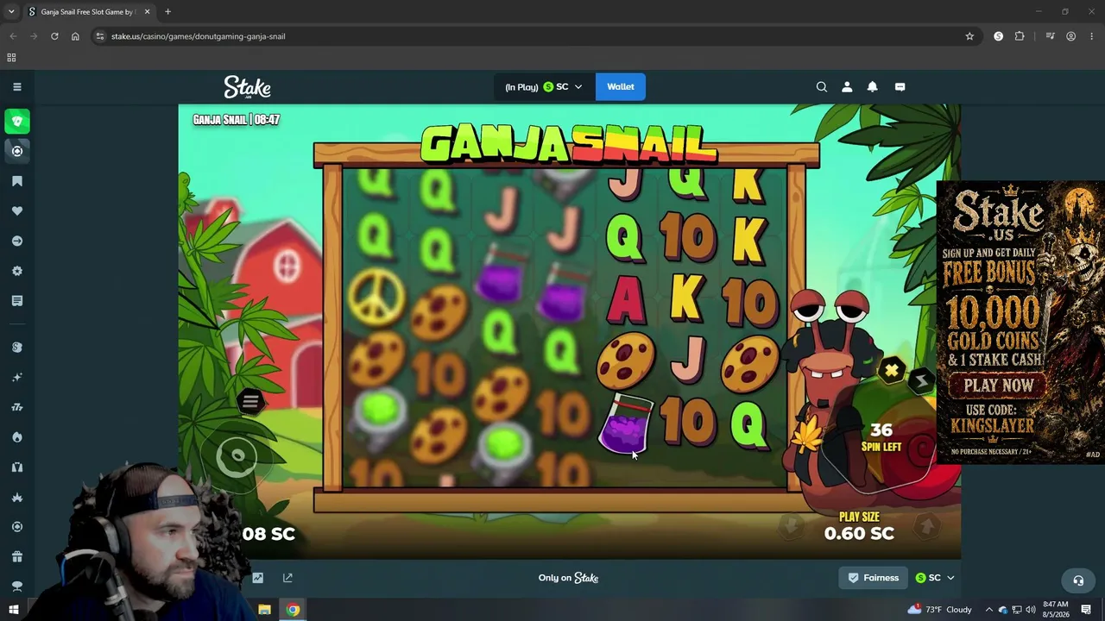Image resolution: width=1105 pixels, height=621 pixels.
Task: Click the right-arrow circle icon in sidebar
Action: pos(17,241)
